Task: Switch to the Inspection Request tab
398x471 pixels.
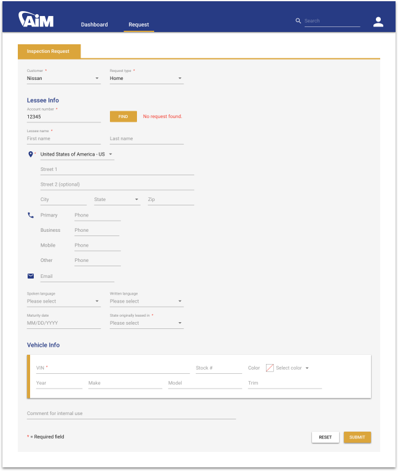Action: pyautogui.click(x=49, y=52)
